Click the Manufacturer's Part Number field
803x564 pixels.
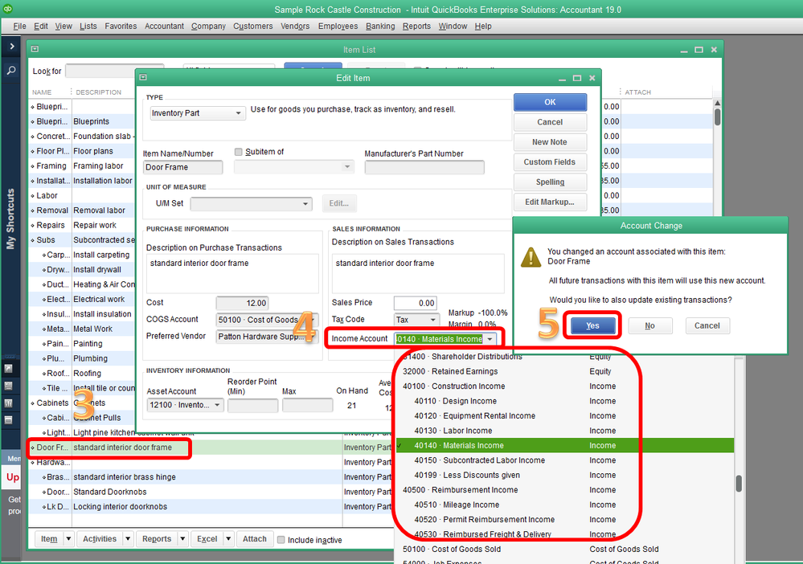pyautogui.click(x=424, y=167)
